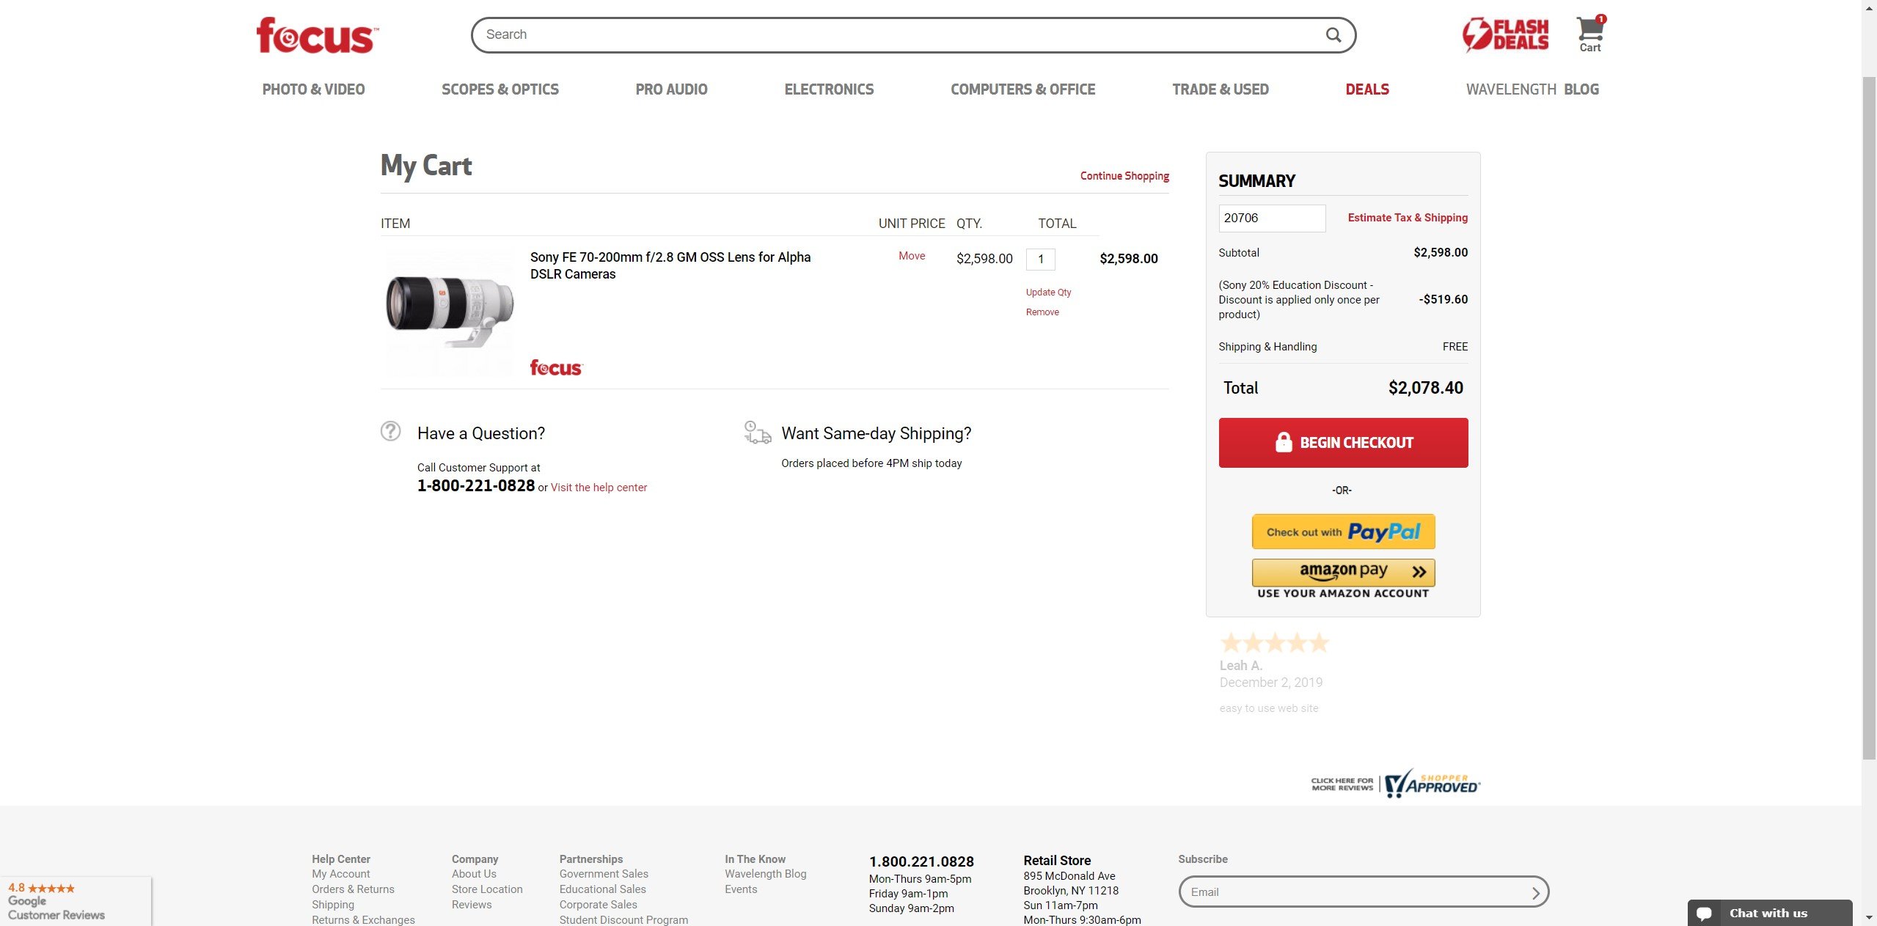Screen dimensions: 1877x926
Task: Click Estimate Tax & Shipping
Action: [1408, 218]
